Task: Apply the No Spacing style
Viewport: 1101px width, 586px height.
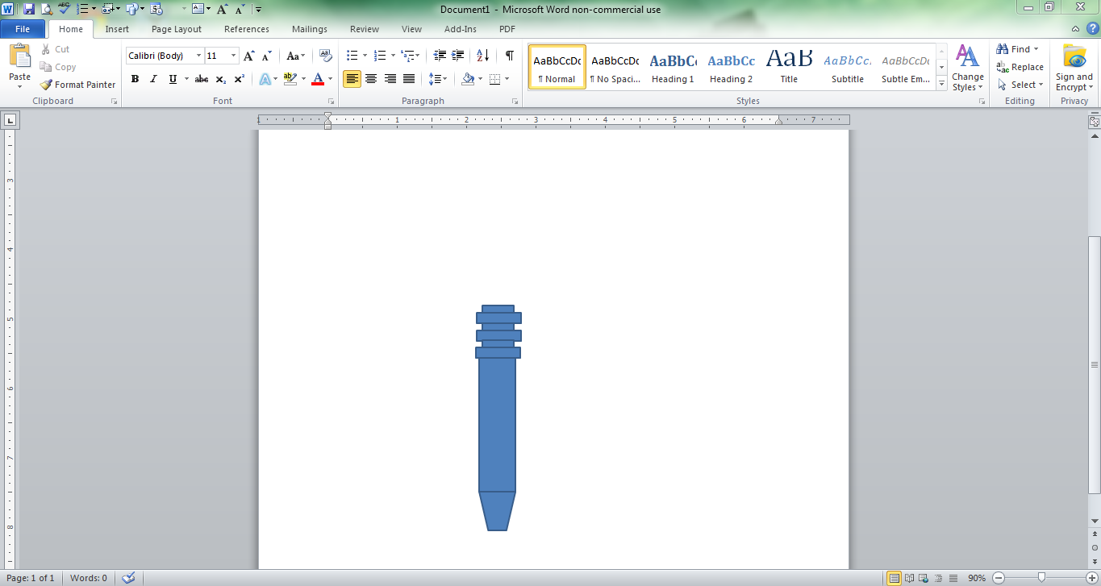Action: (x=615, y=66)
